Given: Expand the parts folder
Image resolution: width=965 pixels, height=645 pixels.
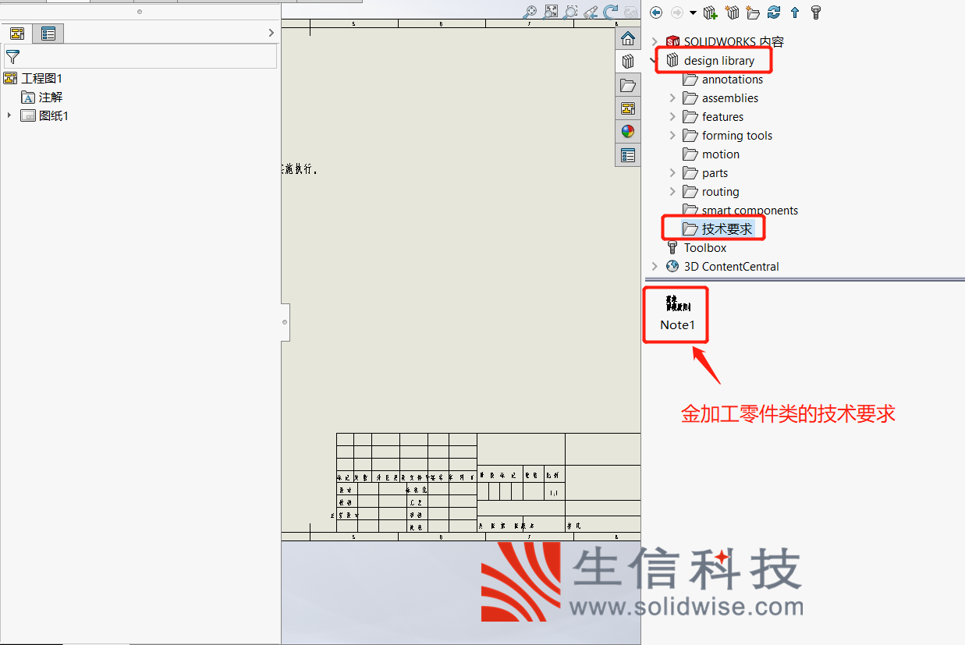Looking at the screenshot, I should tap(672, 173).
